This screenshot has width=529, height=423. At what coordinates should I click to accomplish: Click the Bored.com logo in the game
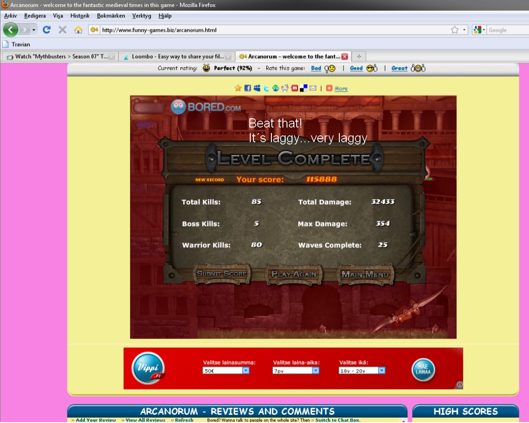coord(206,107)
